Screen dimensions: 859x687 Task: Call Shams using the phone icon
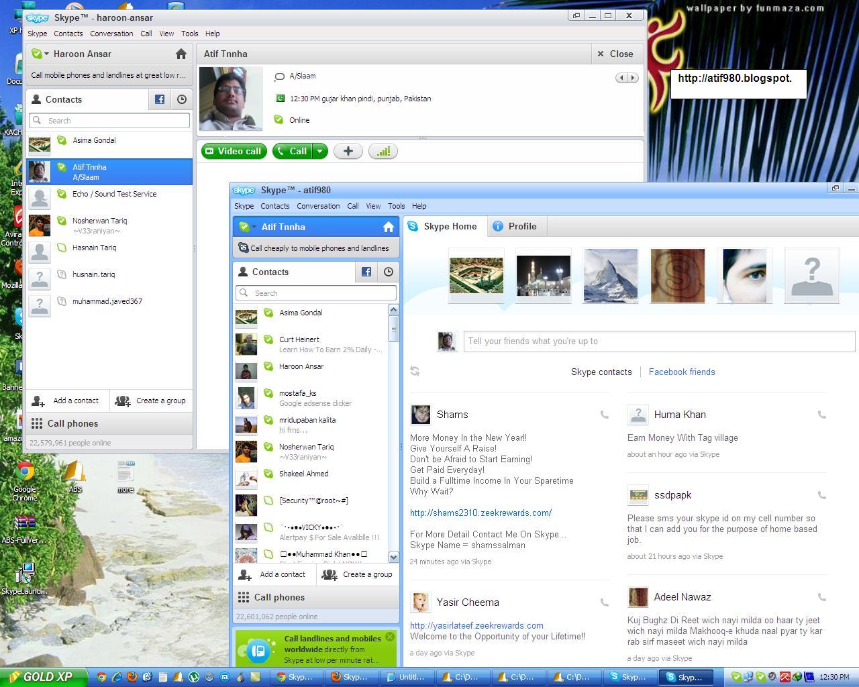click(605, 415)
